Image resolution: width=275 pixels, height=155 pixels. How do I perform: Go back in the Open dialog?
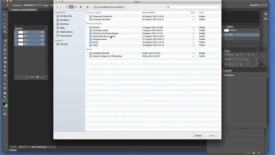click(57, 7)
